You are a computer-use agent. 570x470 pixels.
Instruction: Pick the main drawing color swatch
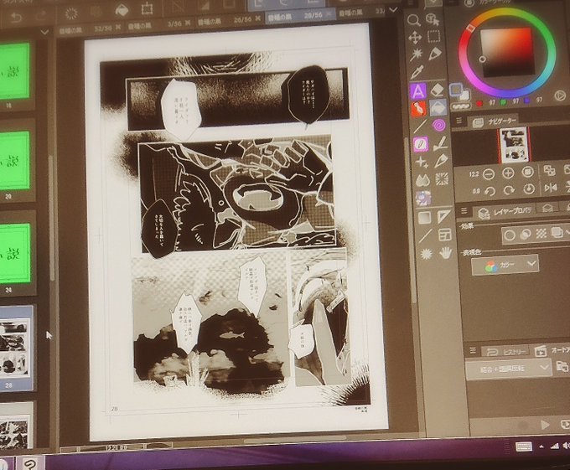pos(456,89)
